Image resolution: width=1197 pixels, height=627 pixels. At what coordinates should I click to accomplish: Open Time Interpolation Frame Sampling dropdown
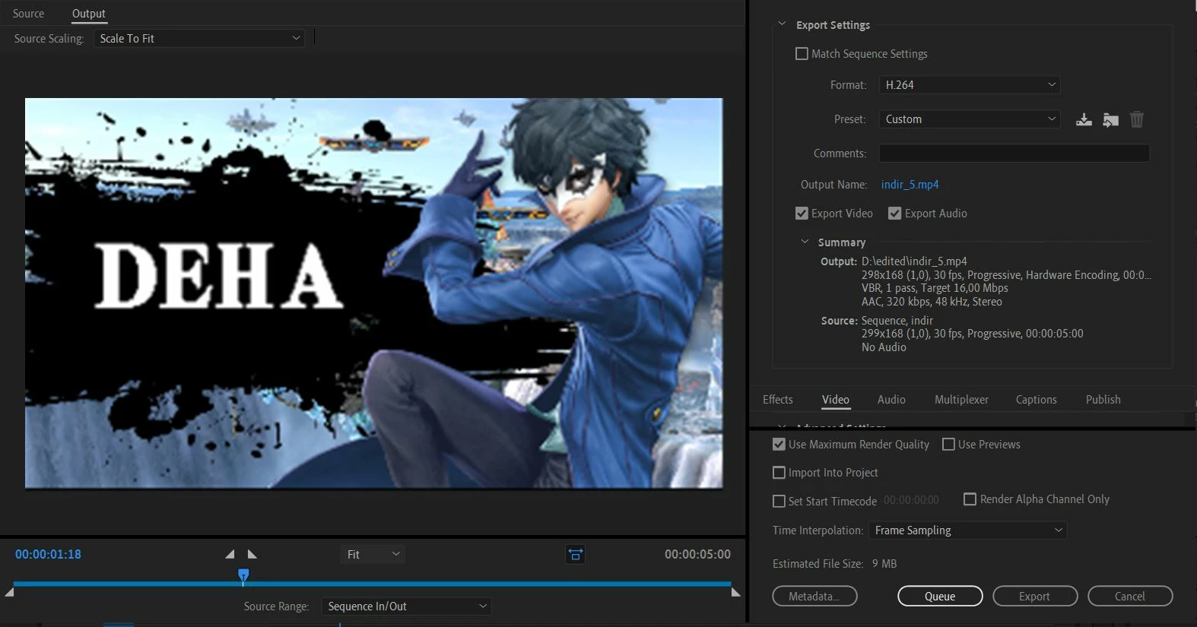coord(967,530)
